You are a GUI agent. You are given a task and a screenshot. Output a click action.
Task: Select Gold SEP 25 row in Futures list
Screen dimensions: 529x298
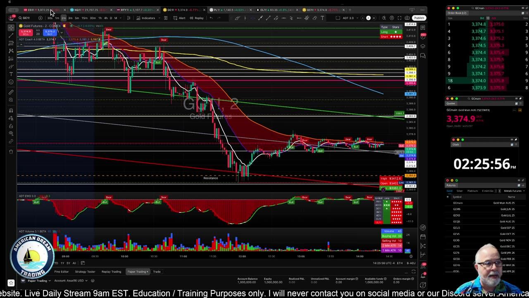486,228
